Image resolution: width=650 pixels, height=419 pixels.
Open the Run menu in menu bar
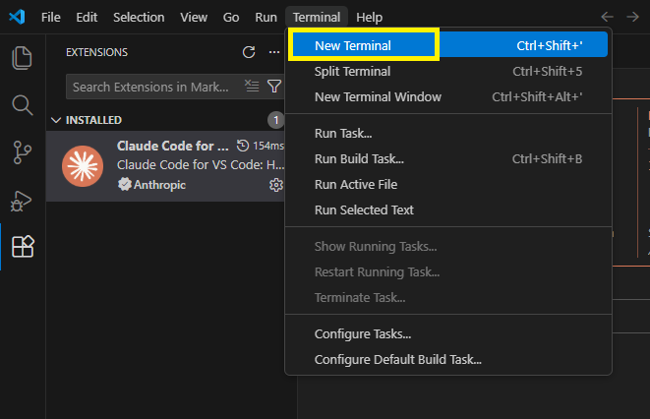[266, 17]
